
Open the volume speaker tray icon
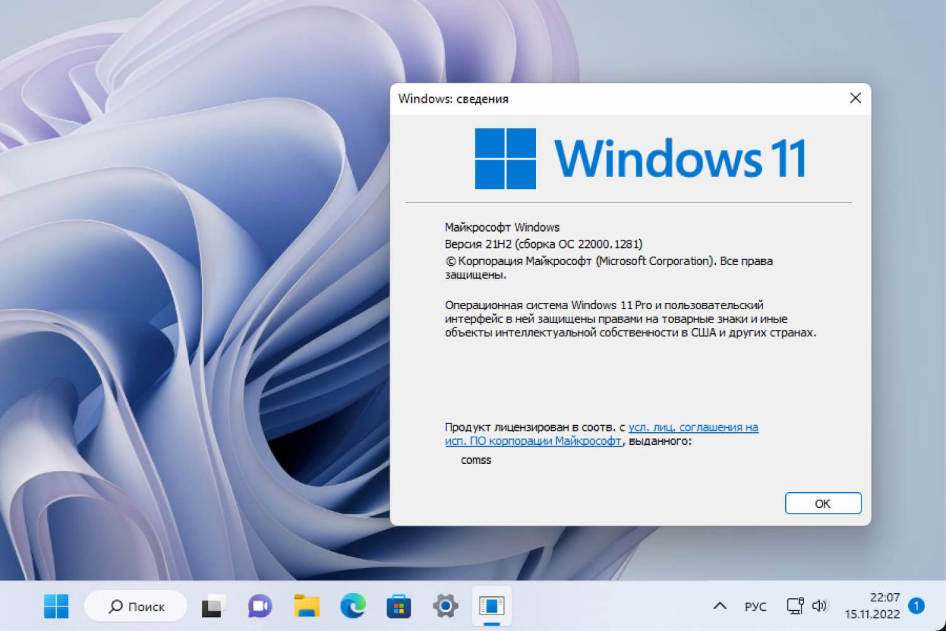pyautogui.click(x=820, y=606)
